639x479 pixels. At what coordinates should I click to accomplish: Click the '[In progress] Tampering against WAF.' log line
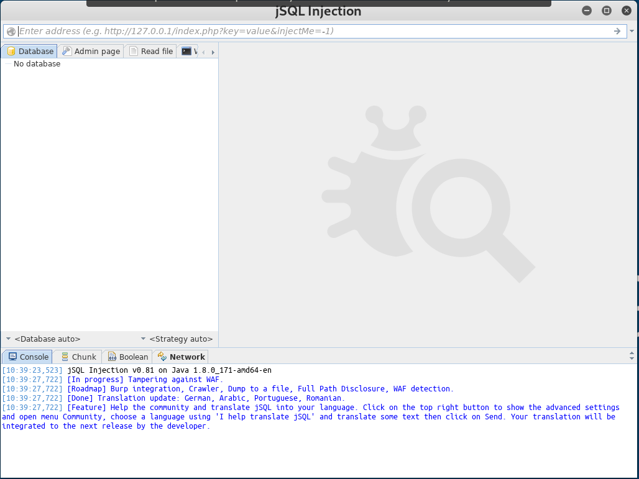pos(113,380)
